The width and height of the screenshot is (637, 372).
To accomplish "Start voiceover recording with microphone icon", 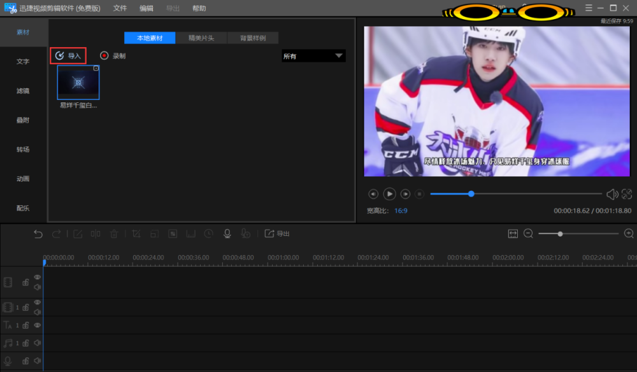I will tap(227, 233).
